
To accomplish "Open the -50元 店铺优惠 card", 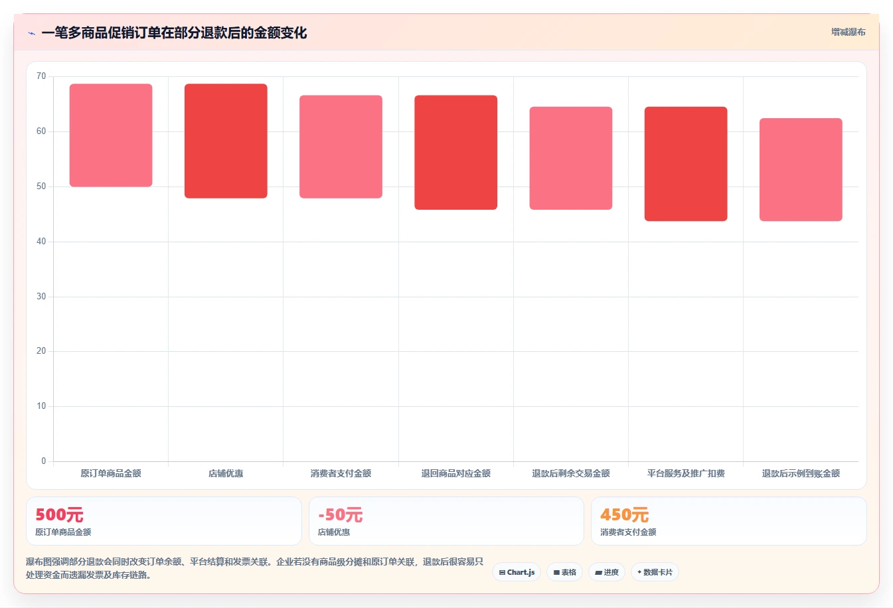I will coord(446,521).
